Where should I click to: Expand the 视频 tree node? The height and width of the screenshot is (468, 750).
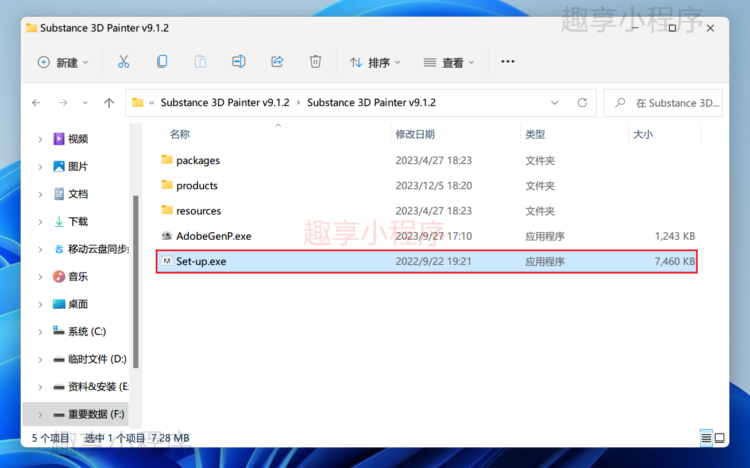click(x=40, y=139)
